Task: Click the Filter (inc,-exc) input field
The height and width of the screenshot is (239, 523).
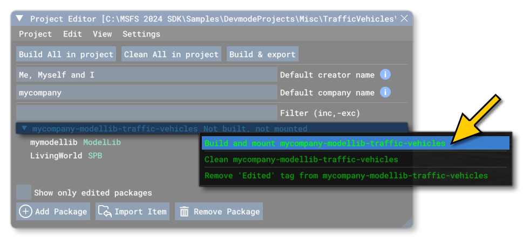Action: pos(146,113)
